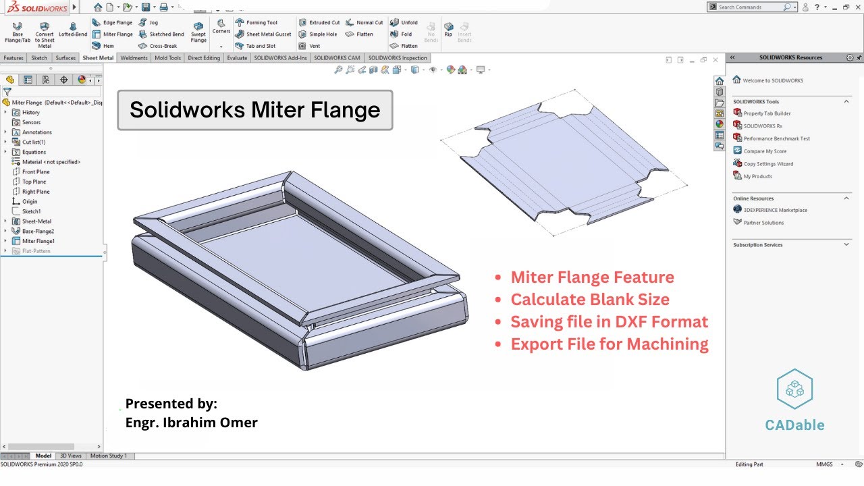Open the Weldments tab
The width and height of the screenshot is (864, 486).
(x=134, y=58)
